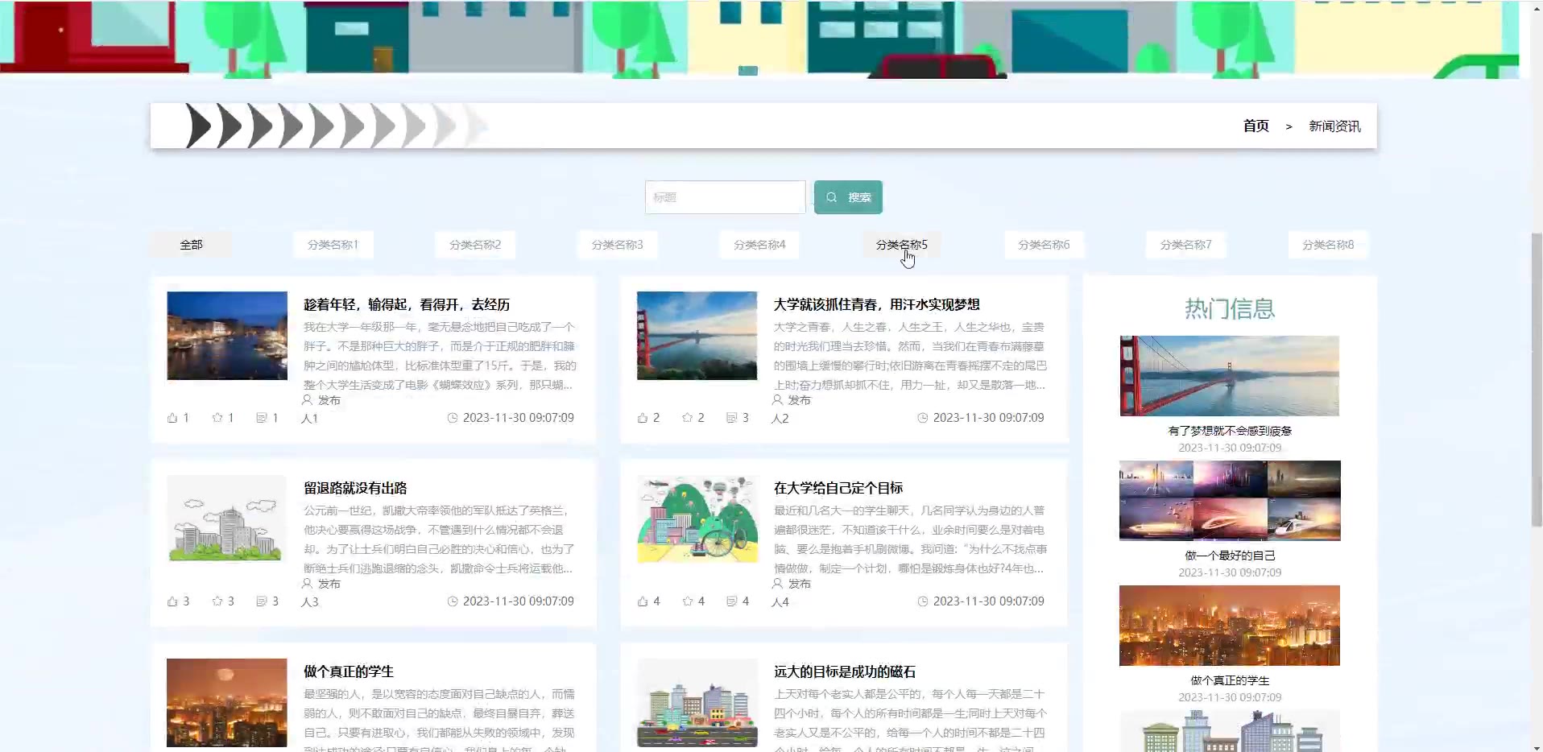1543x752 pixels.
Task: Open city illustration thumbnail of 远大的目标是成功的磁石
Action: click(697, 703)
